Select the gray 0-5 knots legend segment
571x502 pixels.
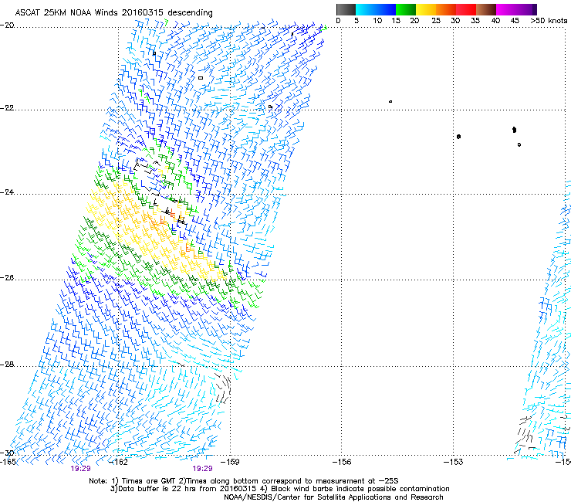click(x=346, y=9)
